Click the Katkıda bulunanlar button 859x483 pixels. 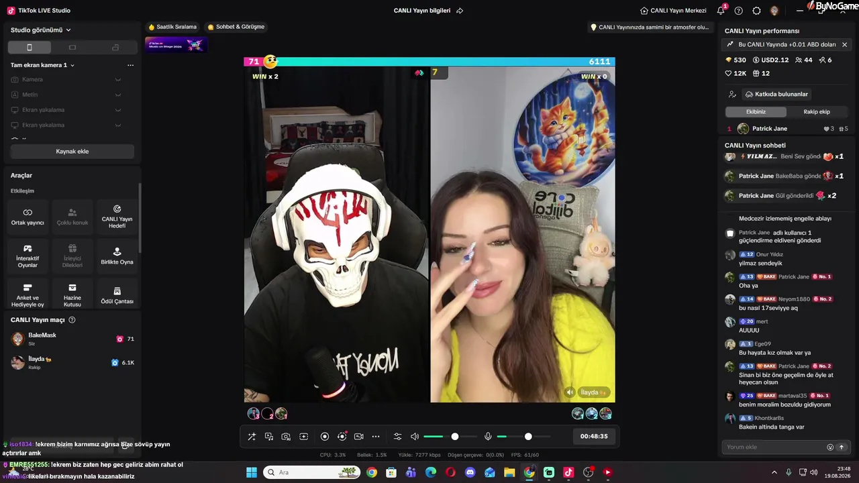[x=776, y=94]
